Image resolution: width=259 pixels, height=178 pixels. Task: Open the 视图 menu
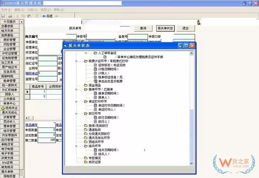46,10
